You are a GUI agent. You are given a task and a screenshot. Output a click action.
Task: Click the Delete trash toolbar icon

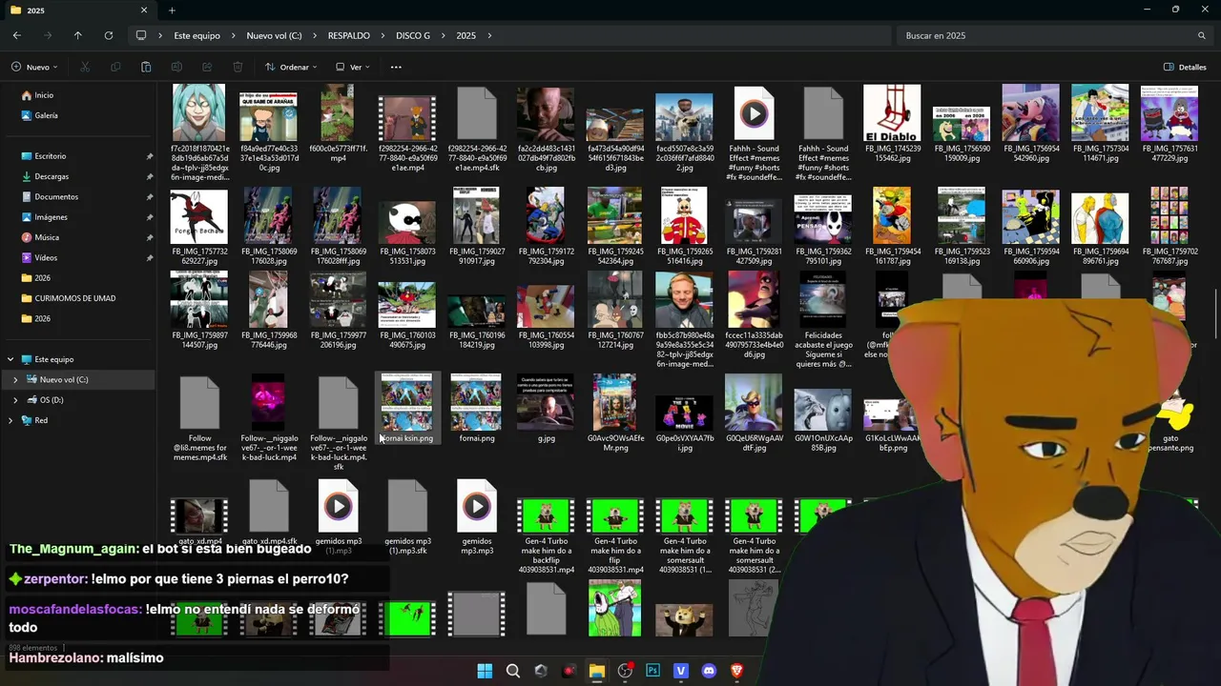click(238, 67)
